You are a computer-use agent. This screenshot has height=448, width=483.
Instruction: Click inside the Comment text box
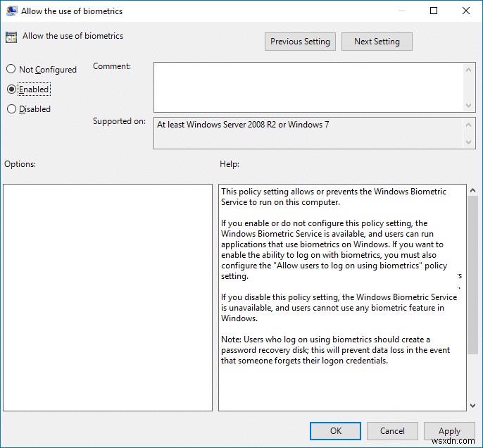pyautogui.click(x=308, y=87)
